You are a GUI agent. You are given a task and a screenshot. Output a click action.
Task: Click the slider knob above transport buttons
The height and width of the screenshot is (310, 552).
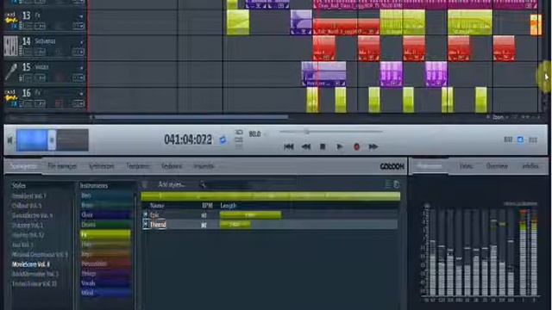tap(307, 132)
